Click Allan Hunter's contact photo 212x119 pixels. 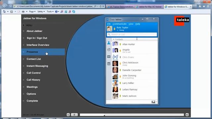[115, 44]
